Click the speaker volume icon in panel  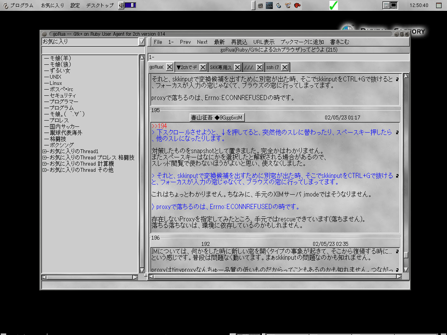tap(121, 5)
